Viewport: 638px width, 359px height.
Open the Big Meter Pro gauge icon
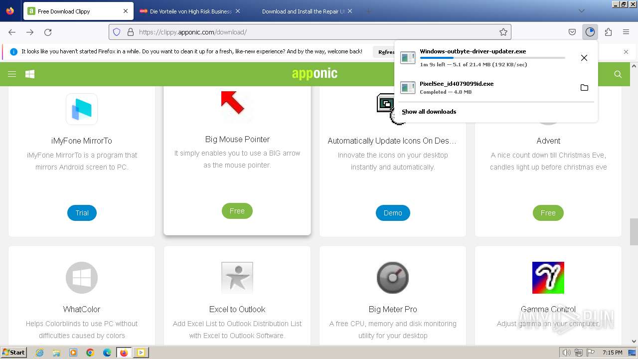tap(393, 278)
